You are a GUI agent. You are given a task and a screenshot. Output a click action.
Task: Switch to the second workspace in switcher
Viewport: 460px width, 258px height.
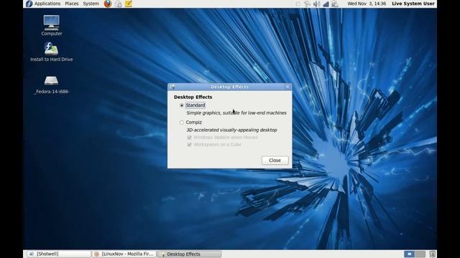(x=420, y=254)
